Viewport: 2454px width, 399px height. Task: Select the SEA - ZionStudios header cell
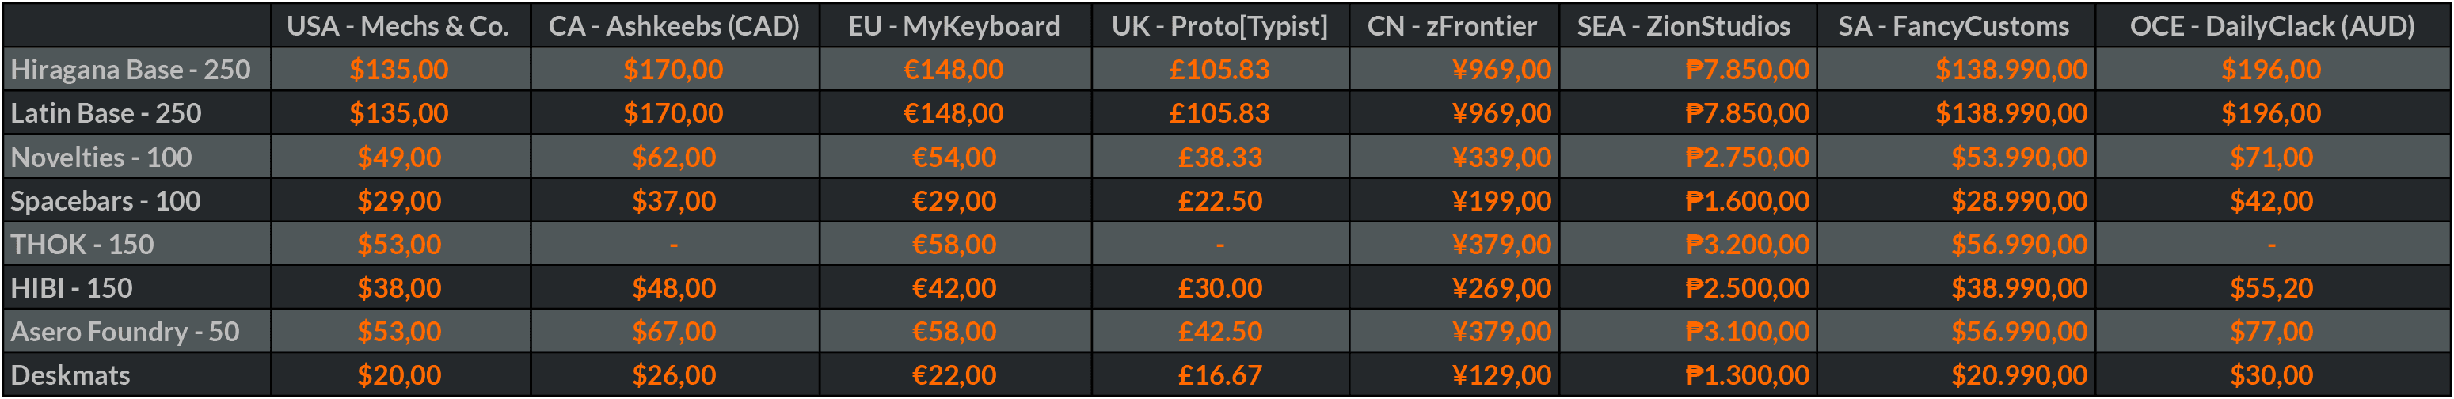point(1684,25)
